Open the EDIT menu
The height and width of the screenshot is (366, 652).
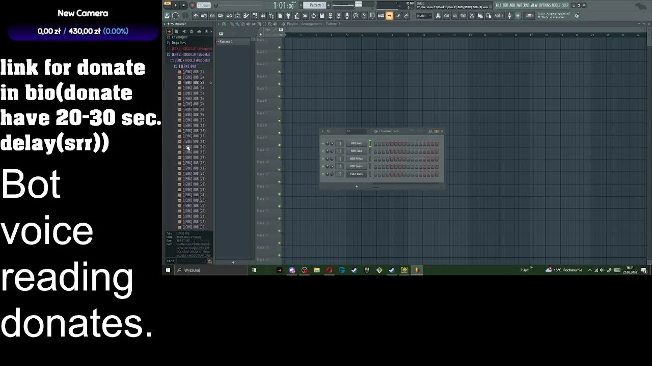[x=505, y=5]
